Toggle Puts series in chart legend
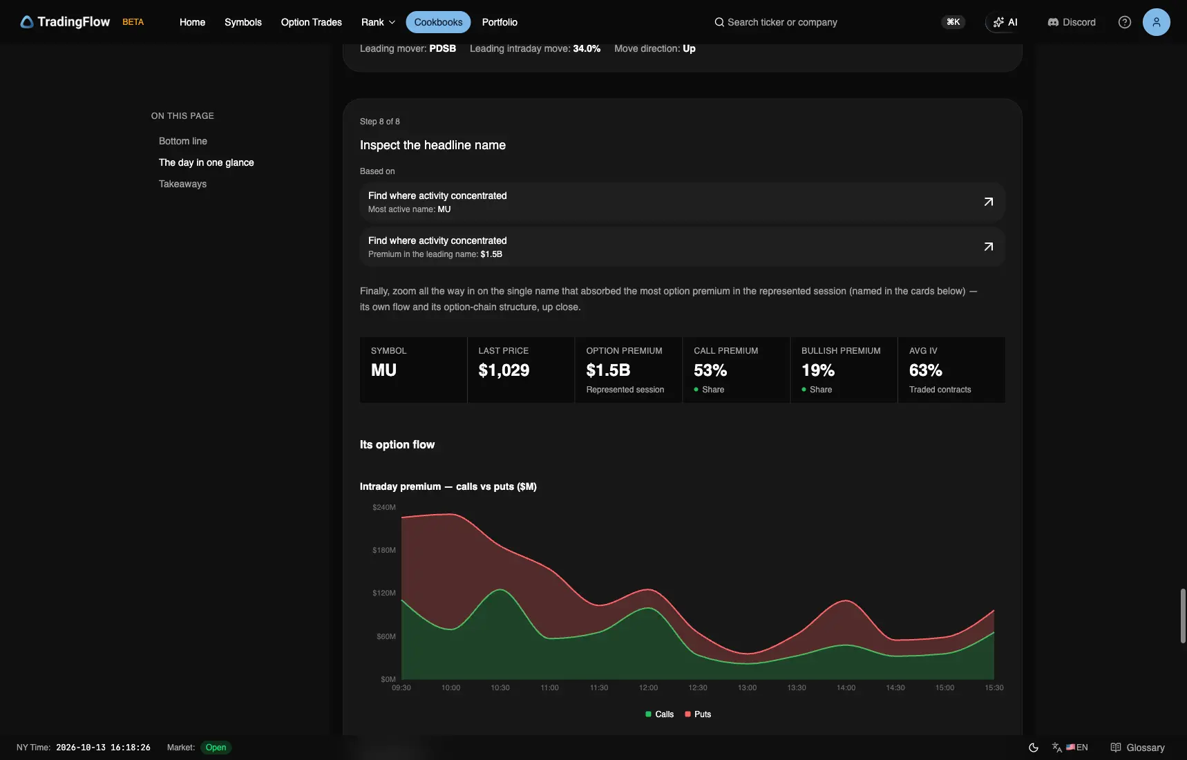Viewport: 1187px width, 760px height. pos(698,714)
